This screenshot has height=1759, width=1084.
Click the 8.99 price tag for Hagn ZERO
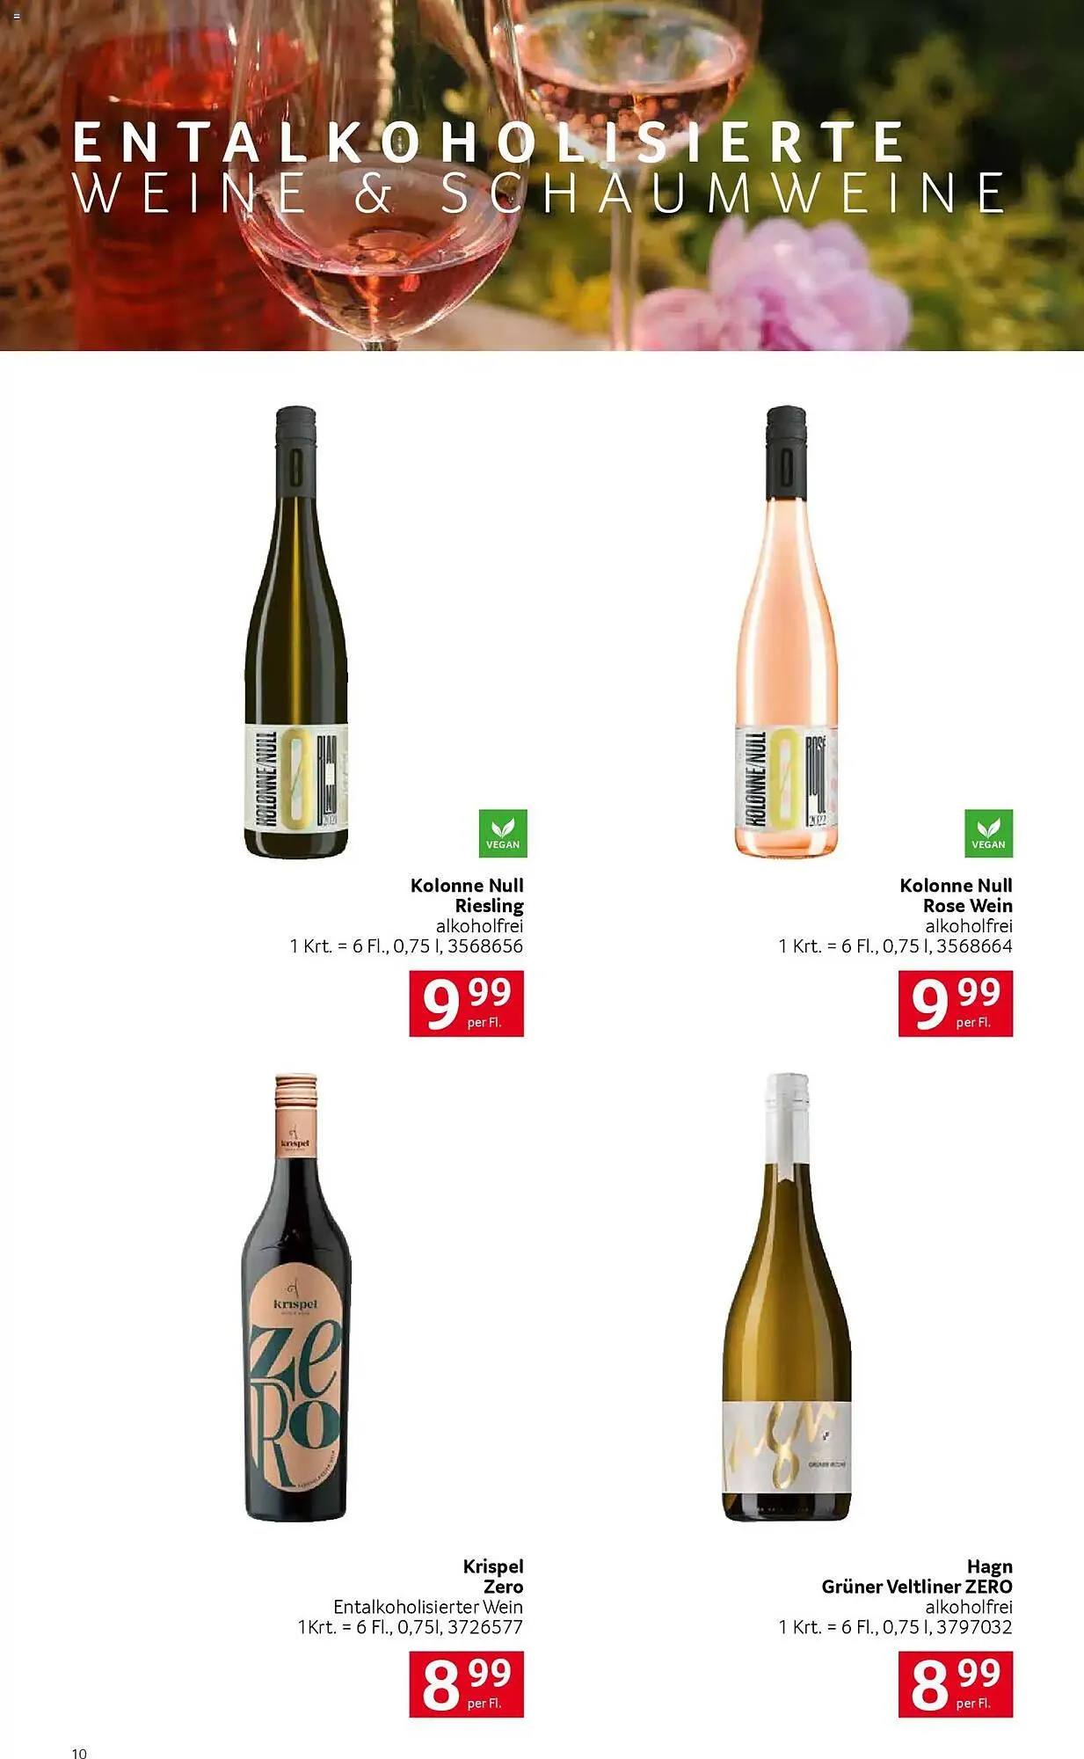(x=956, y=1684)
